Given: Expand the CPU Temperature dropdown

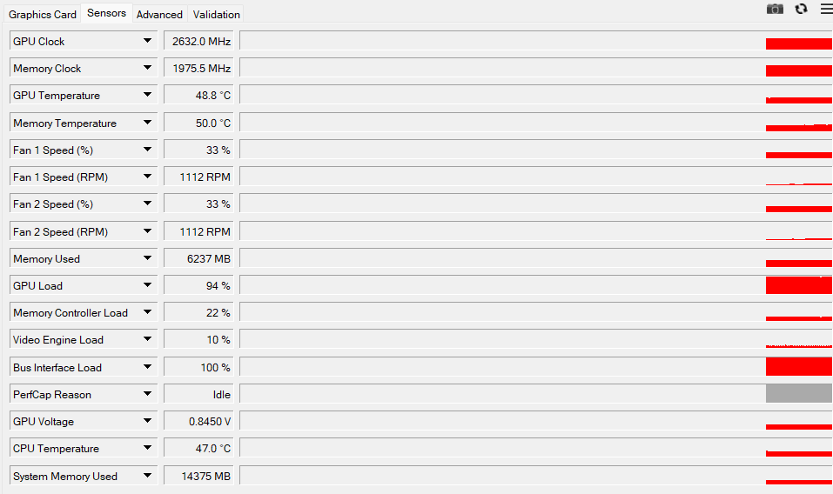Looking at the screenshot, I should [x=147, y=449].
